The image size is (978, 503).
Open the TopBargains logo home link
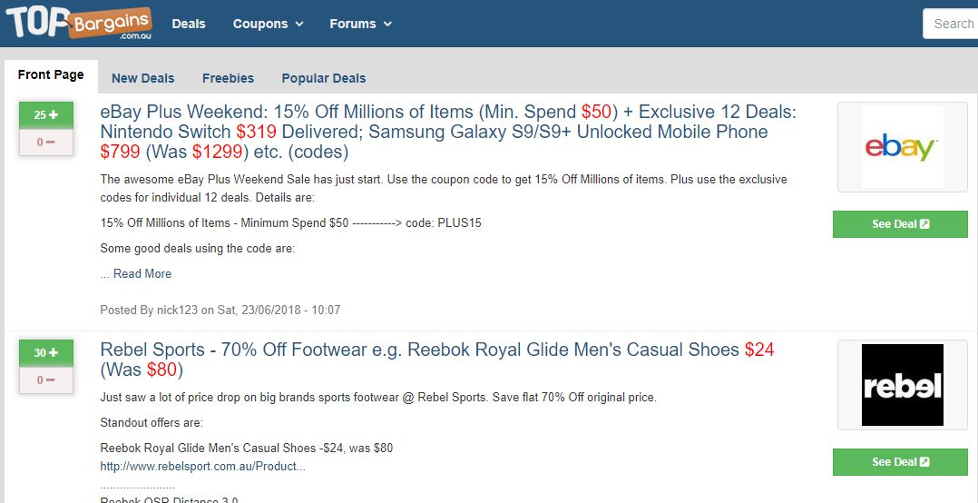point(79,23)
